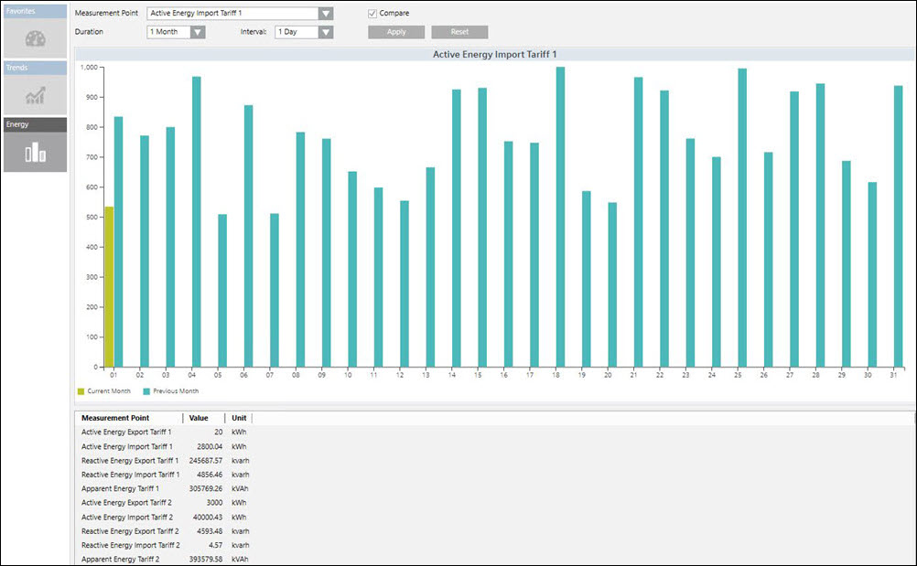Expand the Measurement Point dropdown
The height and width of the screenshot is (566, 917).
click(325, 14)
